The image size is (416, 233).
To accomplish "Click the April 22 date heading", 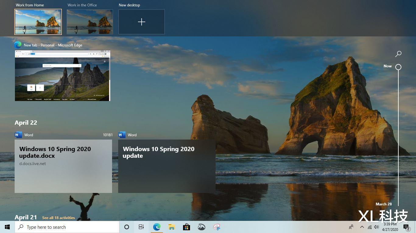I will click(26, 123).
